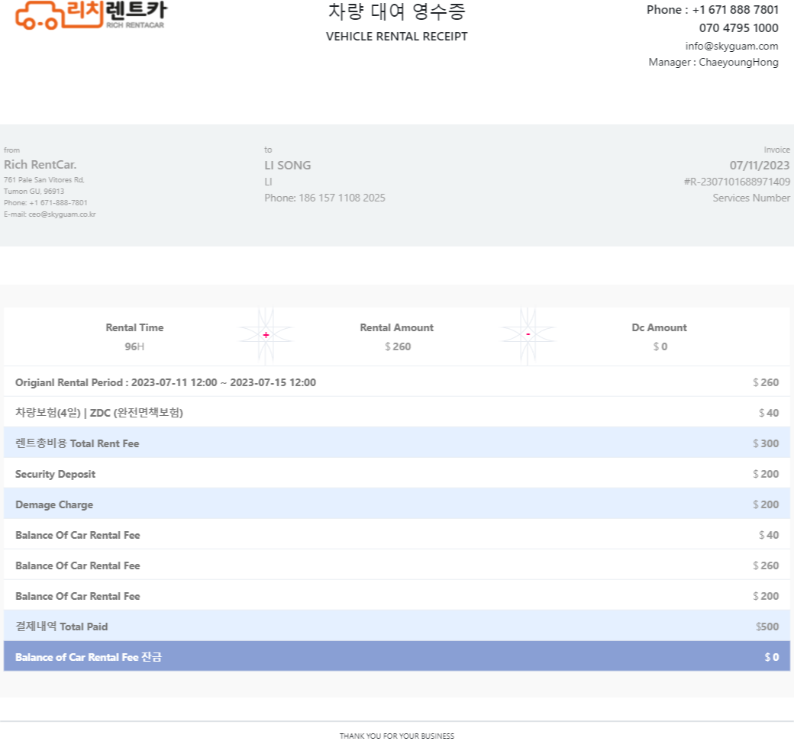794x741 pixels.
Task: Click the $500 Total Paid amount
Action: click(767, 627)
